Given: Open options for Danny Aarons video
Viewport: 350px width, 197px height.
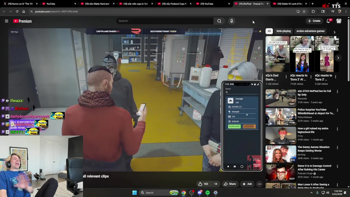Looking at the screenshot, I should coord(337,147).
